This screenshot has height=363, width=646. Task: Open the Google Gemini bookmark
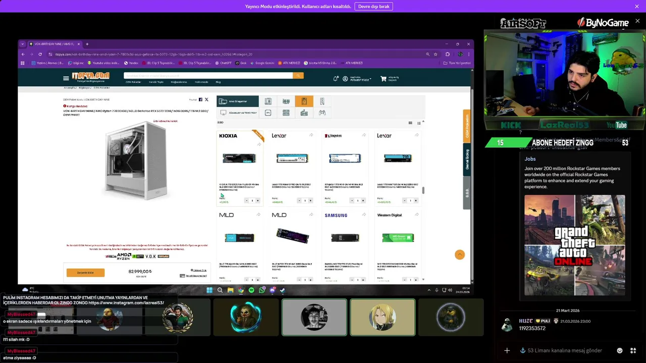(x=262, y=63)
